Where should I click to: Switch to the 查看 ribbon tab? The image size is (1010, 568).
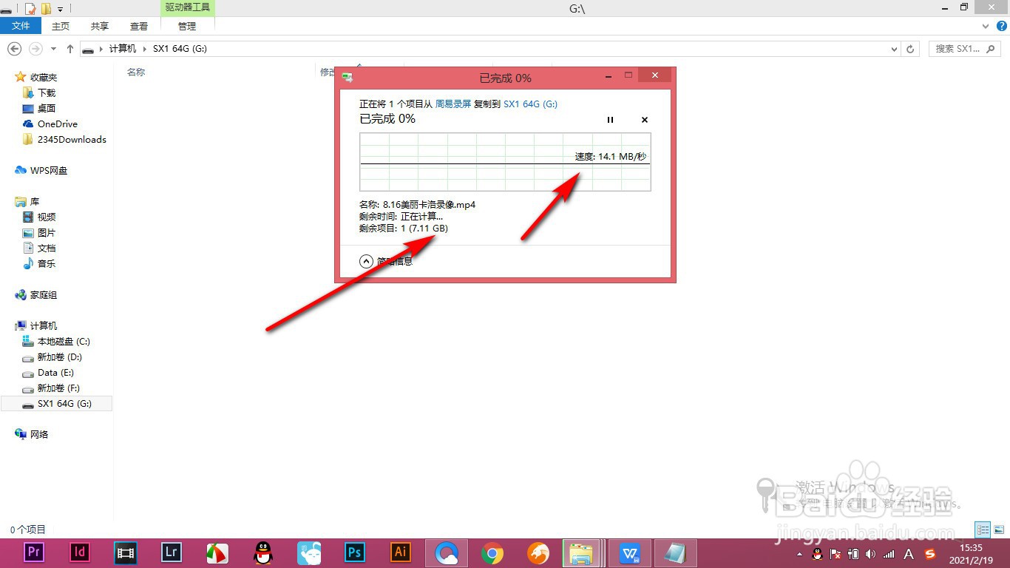click(139, 26)
